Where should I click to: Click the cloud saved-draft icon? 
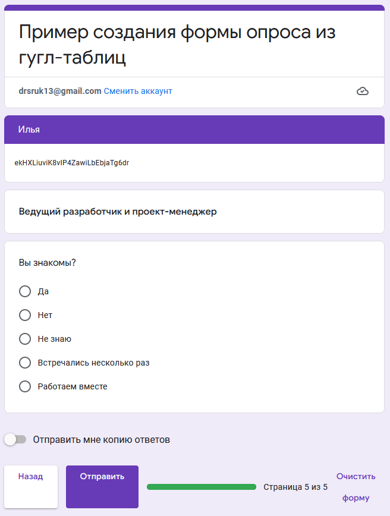pyautogui.click(x=362, y=91)
